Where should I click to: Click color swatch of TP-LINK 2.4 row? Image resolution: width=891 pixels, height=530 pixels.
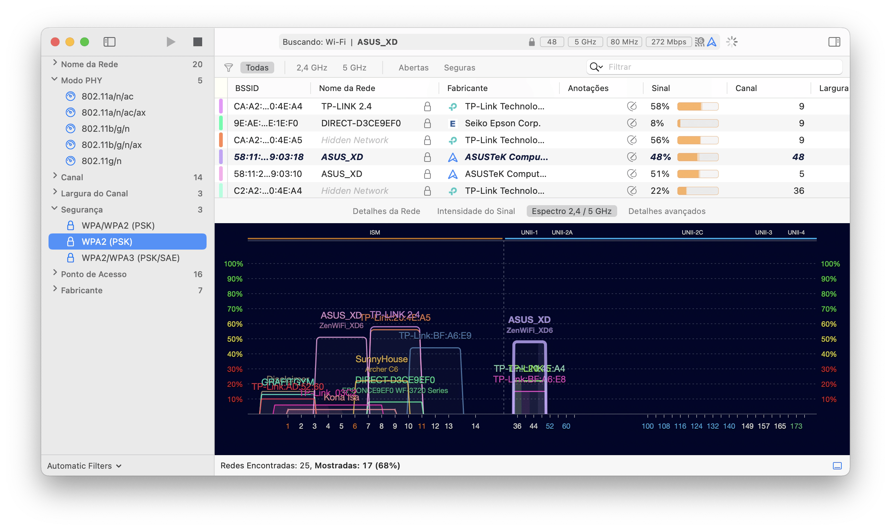[x=221, y=106]
